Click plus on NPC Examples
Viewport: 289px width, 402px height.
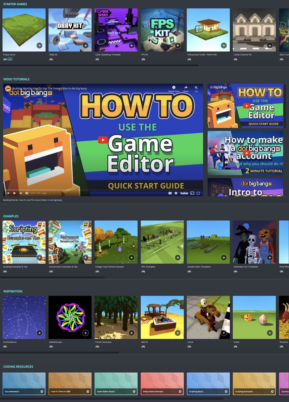pyautogui.click(x=178, y=258)
